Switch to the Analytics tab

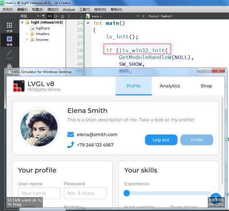tap(170, 86)
